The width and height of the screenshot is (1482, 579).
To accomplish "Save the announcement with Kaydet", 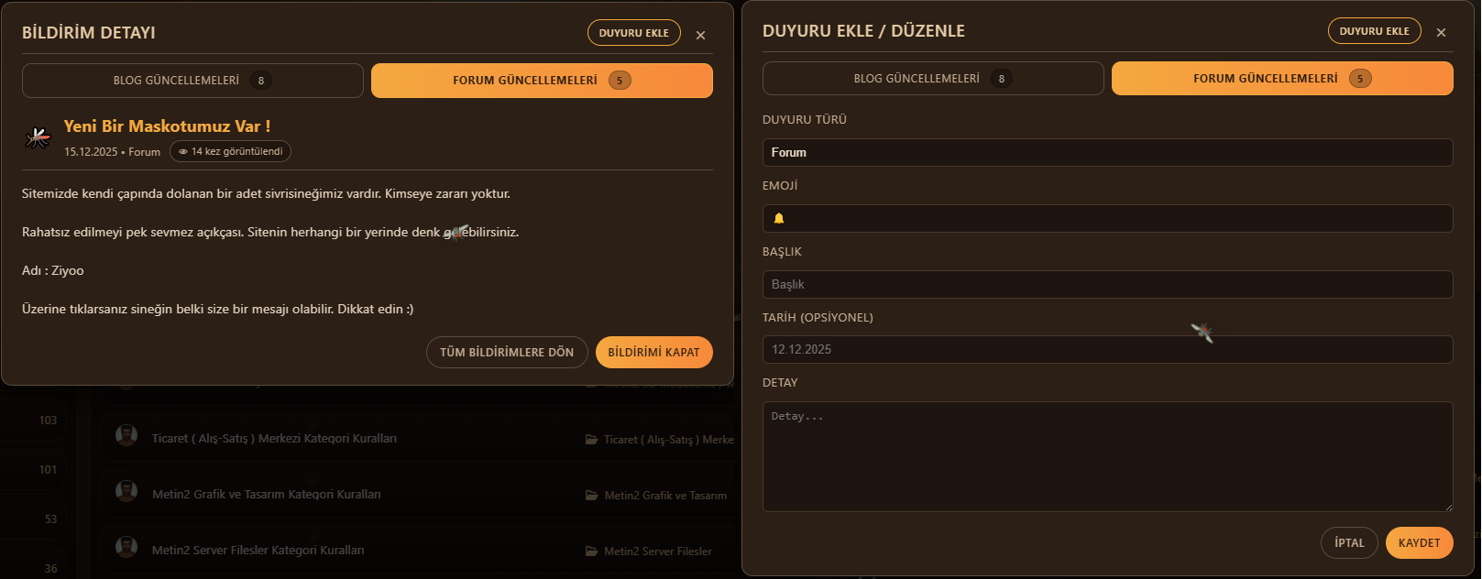I will click(x=1419, y=543).
